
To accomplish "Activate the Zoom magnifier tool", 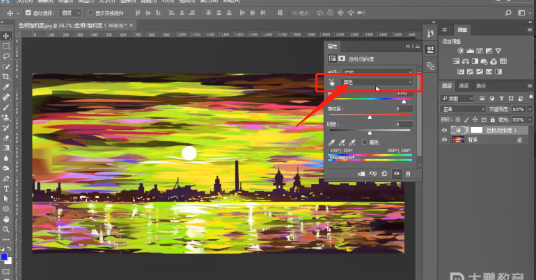I will click(6, 229).
